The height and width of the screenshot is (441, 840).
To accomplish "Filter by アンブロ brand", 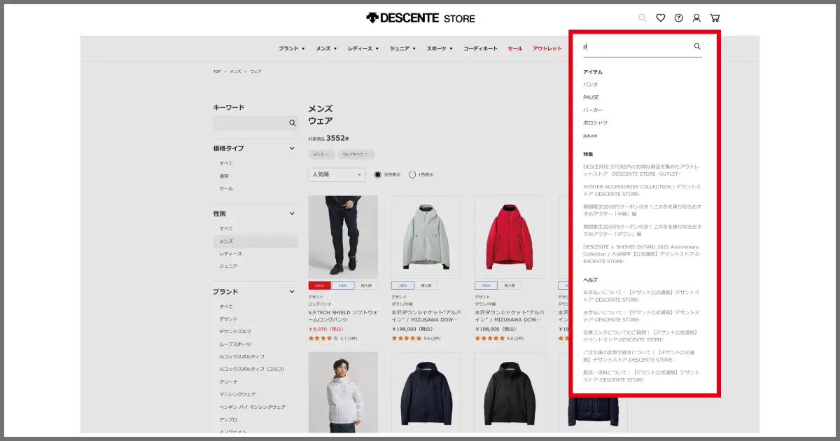I will point(228,419).
